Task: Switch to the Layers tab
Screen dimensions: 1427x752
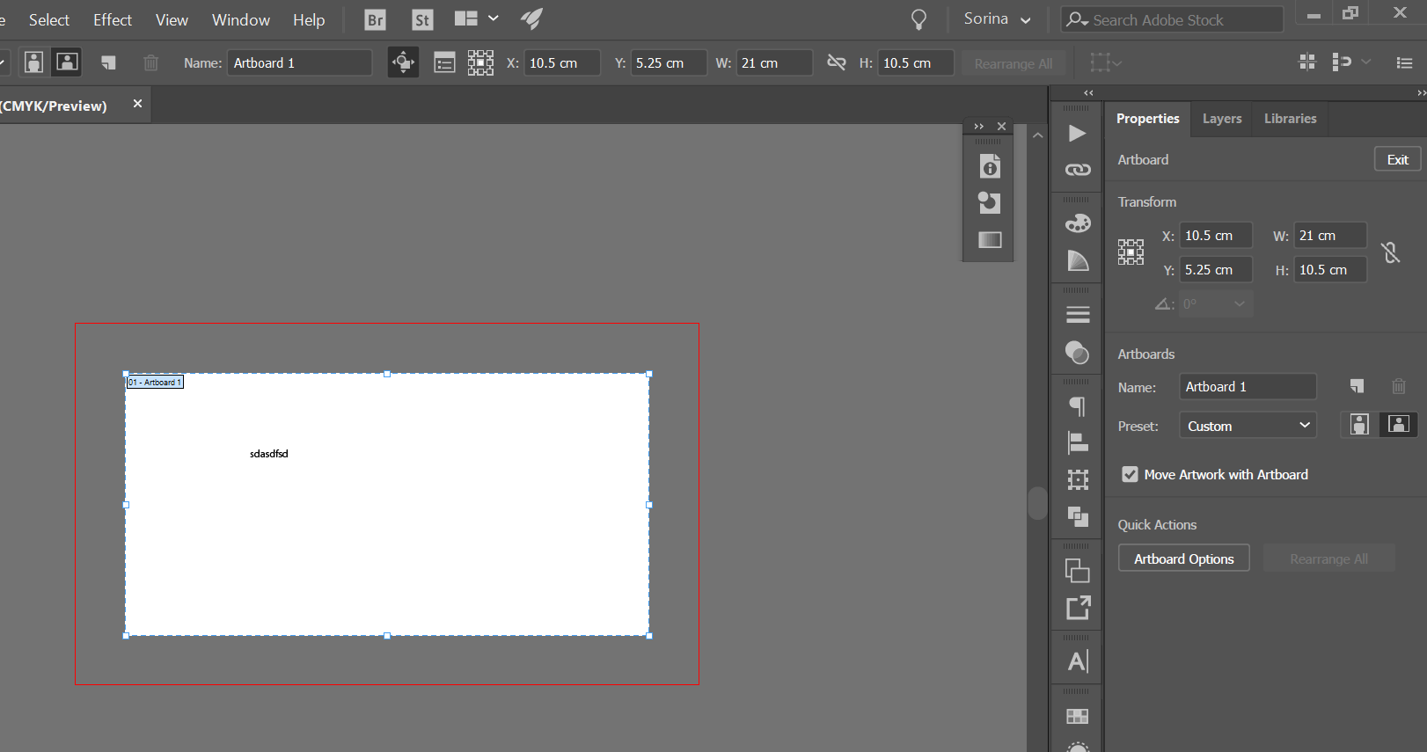Action: 1222,119
